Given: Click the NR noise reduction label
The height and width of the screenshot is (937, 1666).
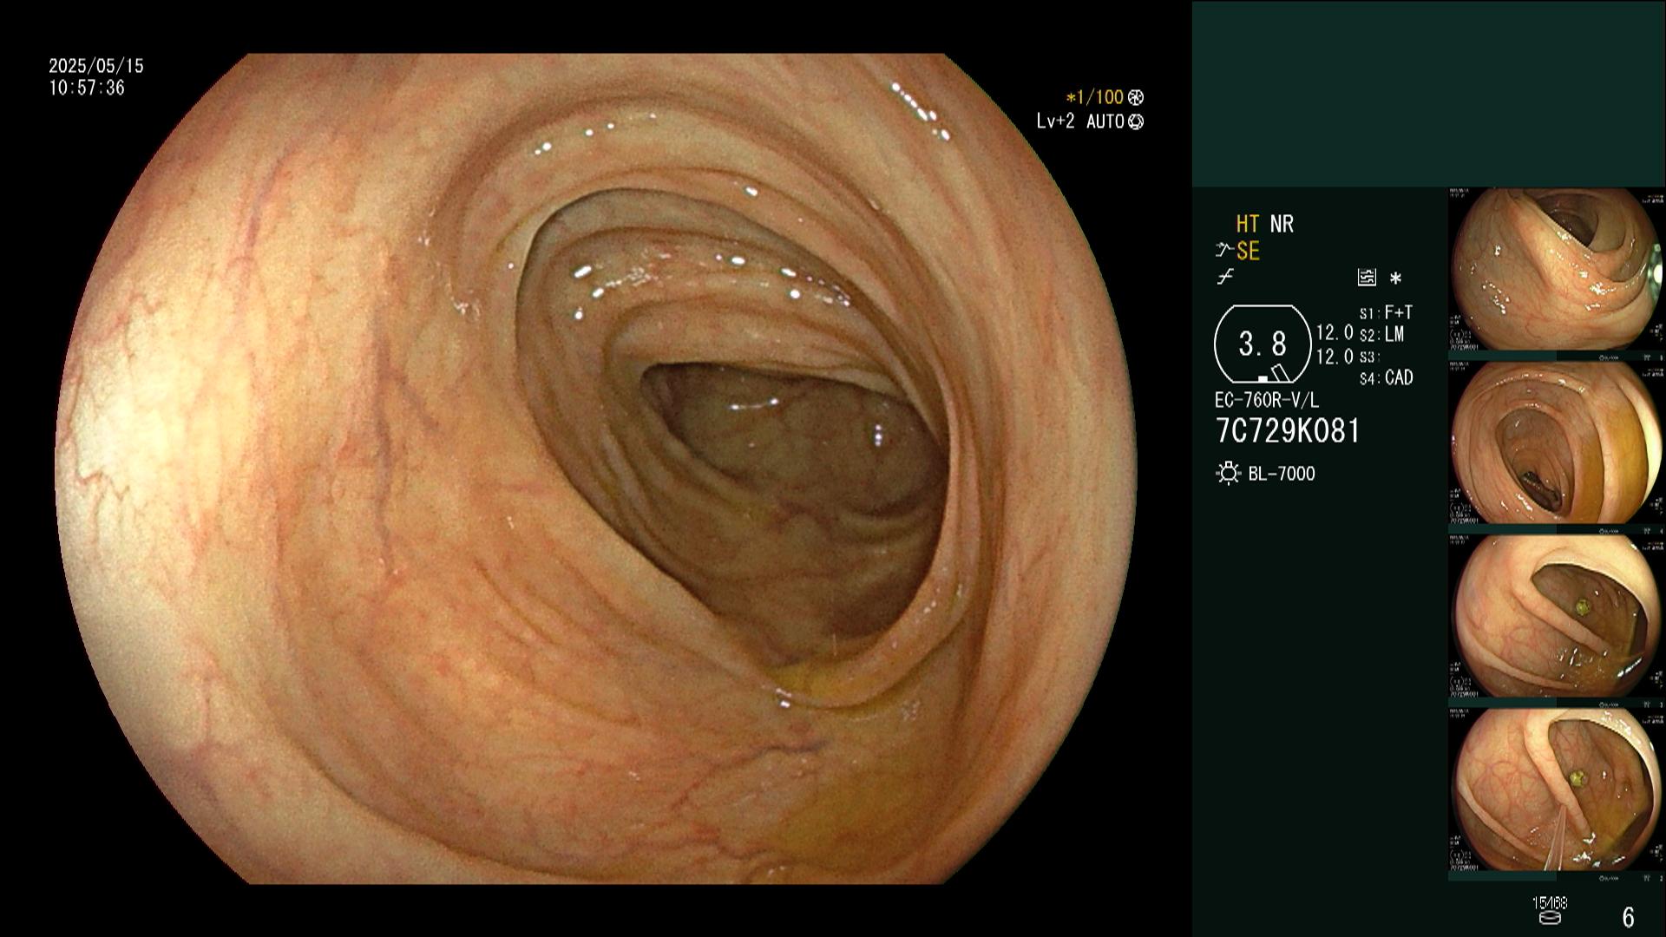Looking at the screenshot, I should coord(1282,225).
